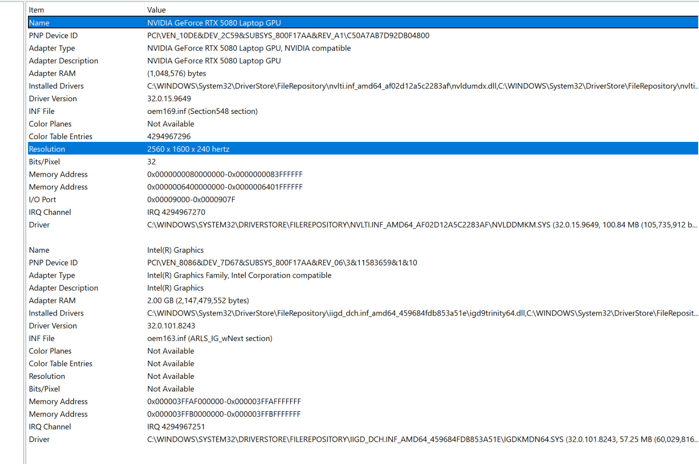Select the Adapter RAM row showing 2.00 GB
699x464 pixels.
(363, 301)
